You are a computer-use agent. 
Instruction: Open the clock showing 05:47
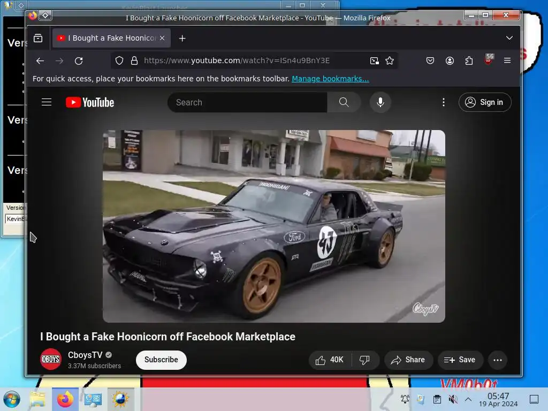(498, 399)
